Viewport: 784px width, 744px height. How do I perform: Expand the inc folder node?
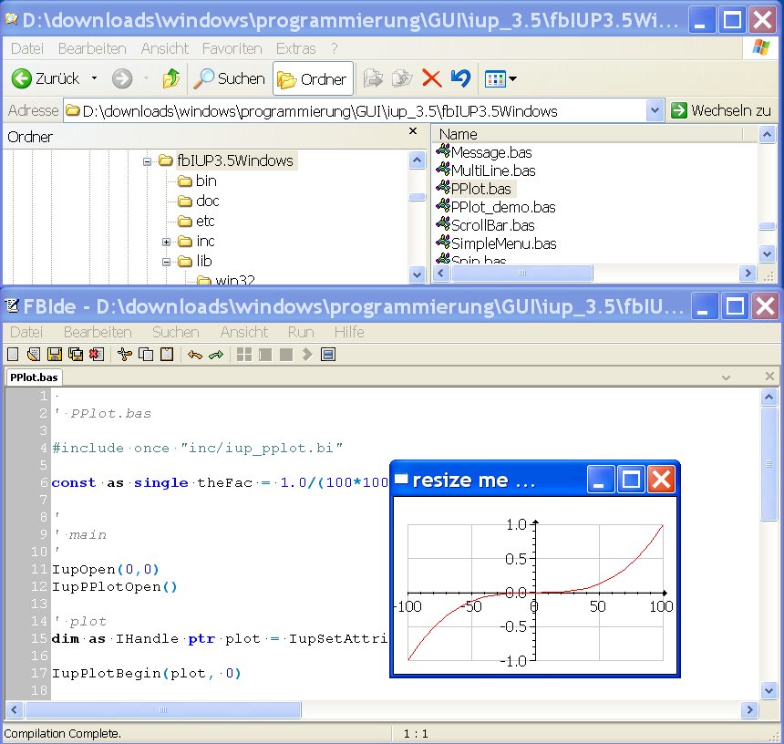point(166,241)
